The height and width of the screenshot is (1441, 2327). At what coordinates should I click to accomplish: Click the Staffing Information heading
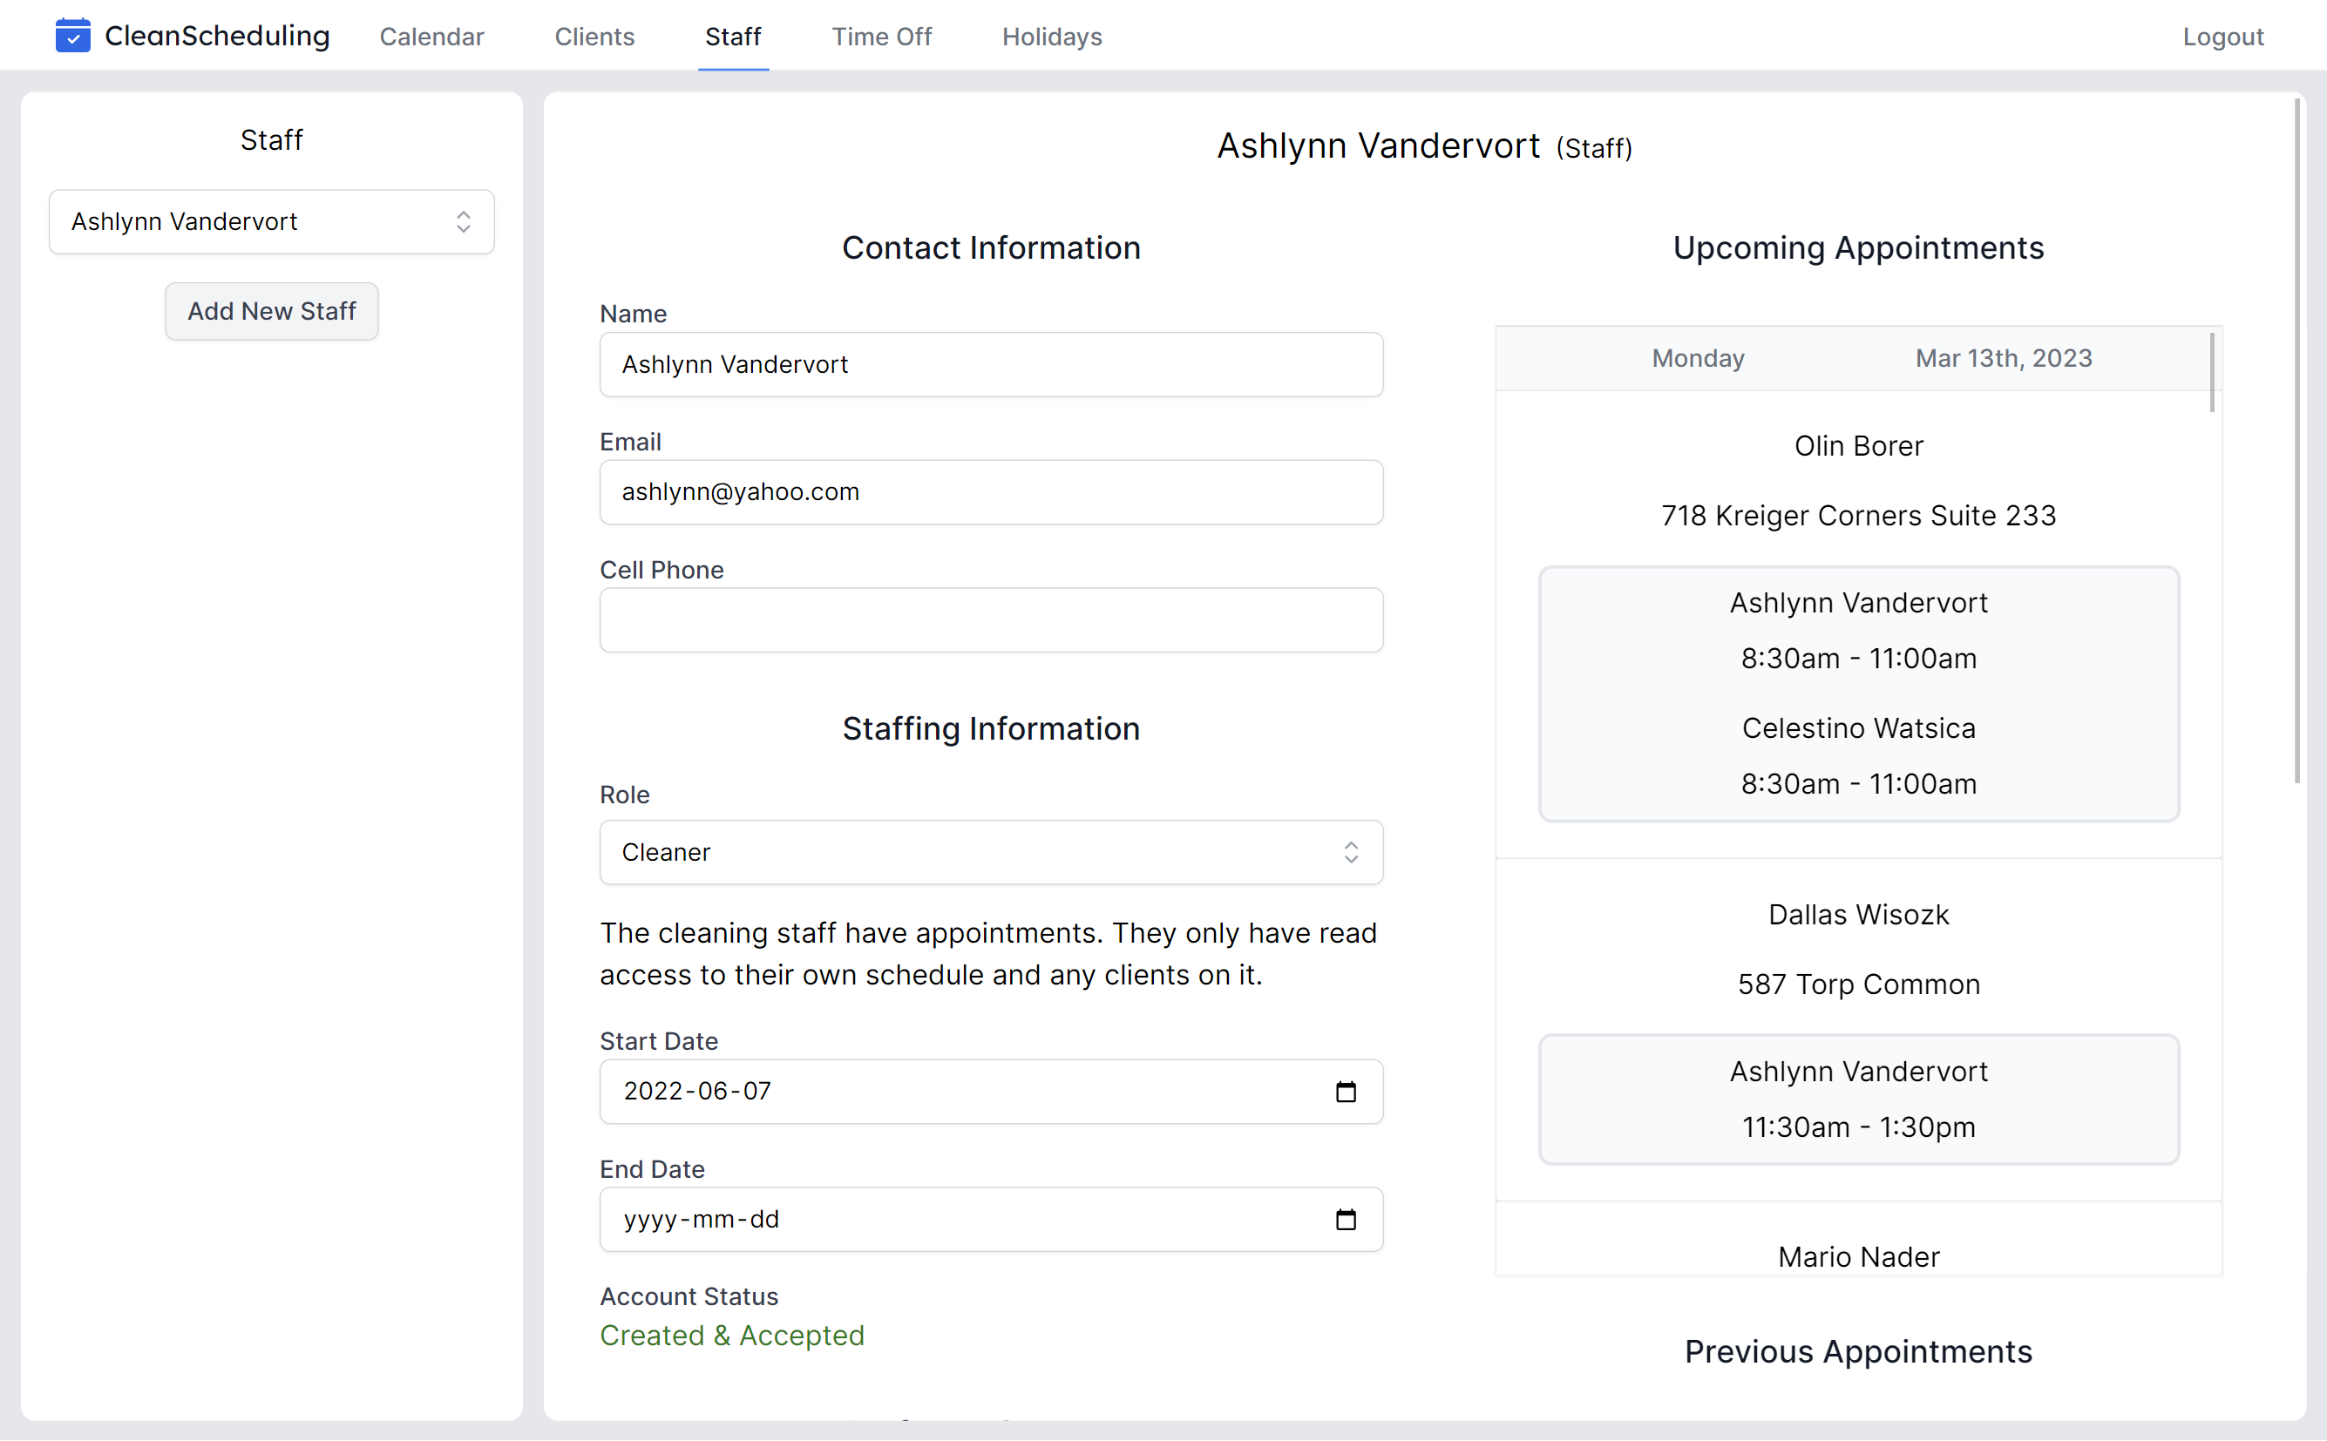click(x=990, y=728)
